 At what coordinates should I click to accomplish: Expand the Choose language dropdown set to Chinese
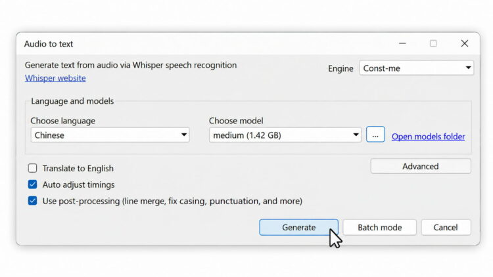point(110,135)
